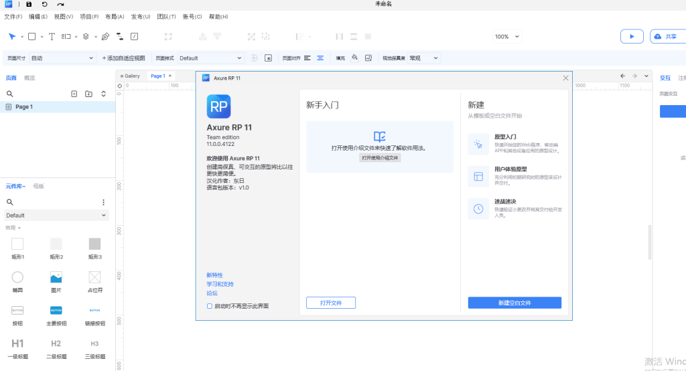Select the form field widget tool
Screen dimensions: 686x371
pos(66,37)
